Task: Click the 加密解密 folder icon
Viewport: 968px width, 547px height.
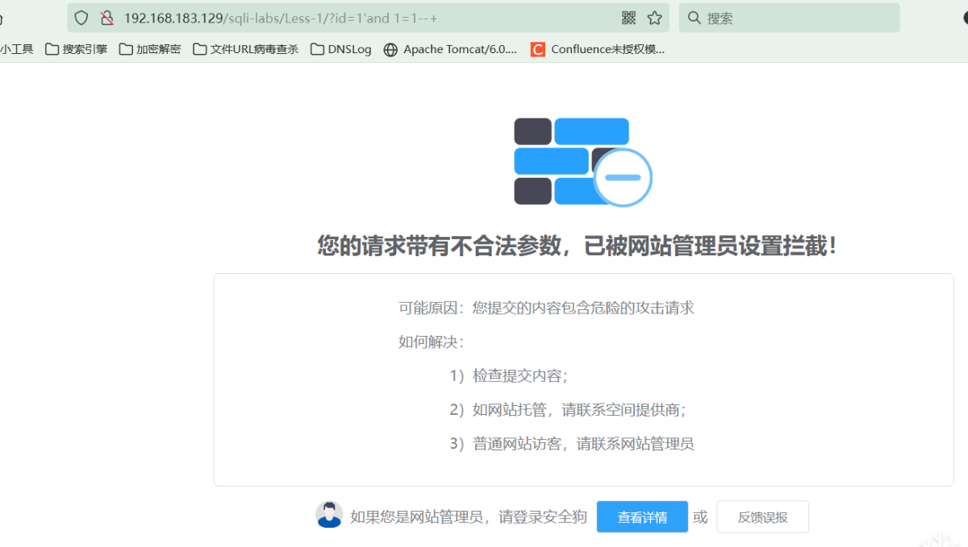Action: point(126,49)
